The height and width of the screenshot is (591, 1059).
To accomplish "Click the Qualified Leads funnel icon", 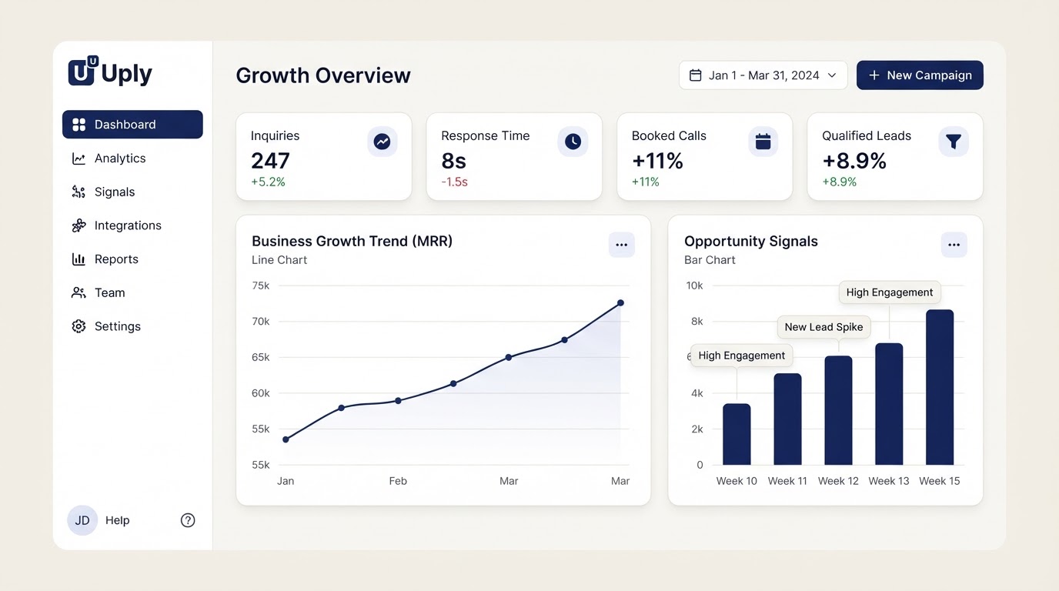I will pos(954,142).
